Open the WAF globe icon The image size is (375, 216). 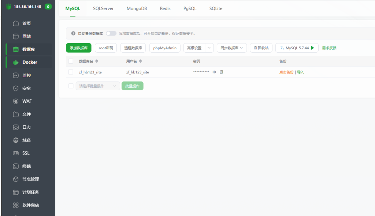(16, 101)
